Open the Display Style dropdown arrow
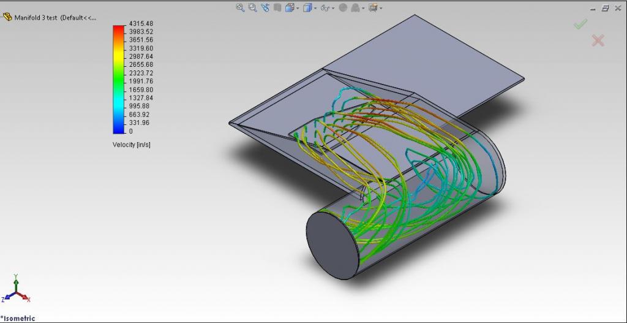Viewport: 627px width, 323px height. (x=315, y=8)
